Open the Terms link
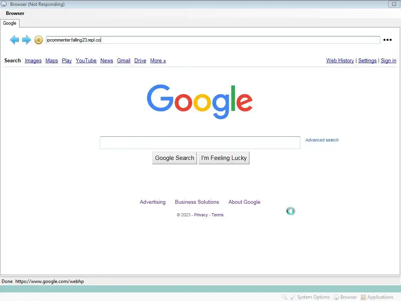The image size is (401, 301). click(217, 215)
